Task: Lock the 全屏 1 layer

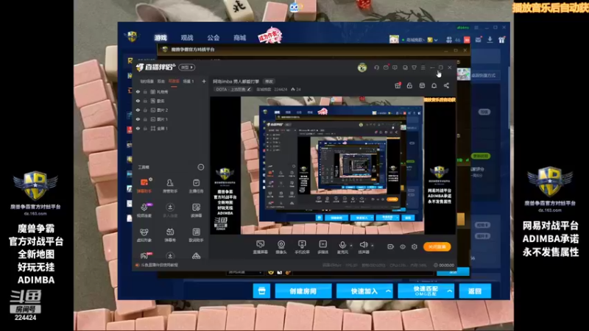Action: tap(145, 128)
